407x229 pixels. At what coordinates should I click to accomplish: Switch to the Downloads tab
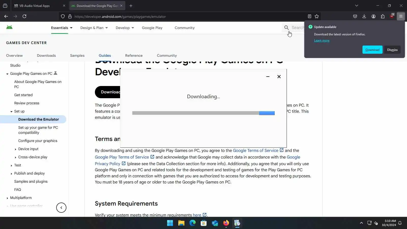pyautogui.click(x=46, y=55)
